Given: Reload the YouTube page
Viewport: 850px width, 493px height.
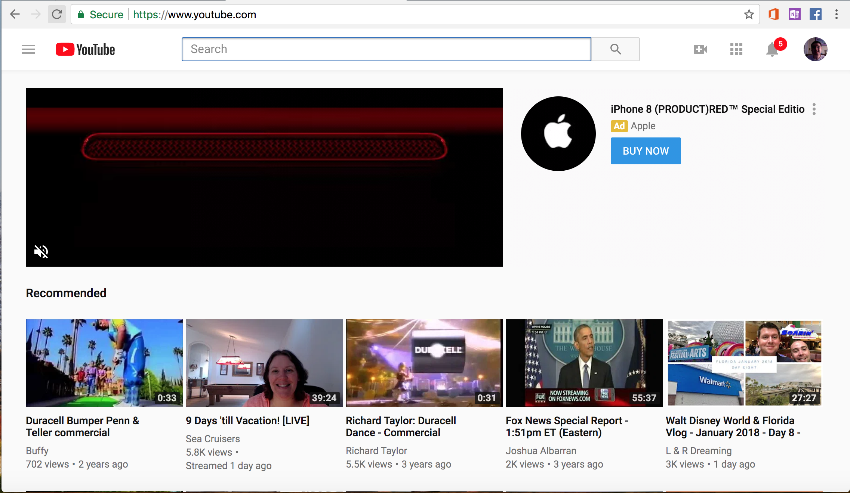Looking at the screenshot, I should click(57, 15).
